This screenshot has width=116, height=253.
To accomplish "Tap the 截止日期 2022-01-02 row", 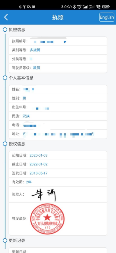I will click(58, 164).
